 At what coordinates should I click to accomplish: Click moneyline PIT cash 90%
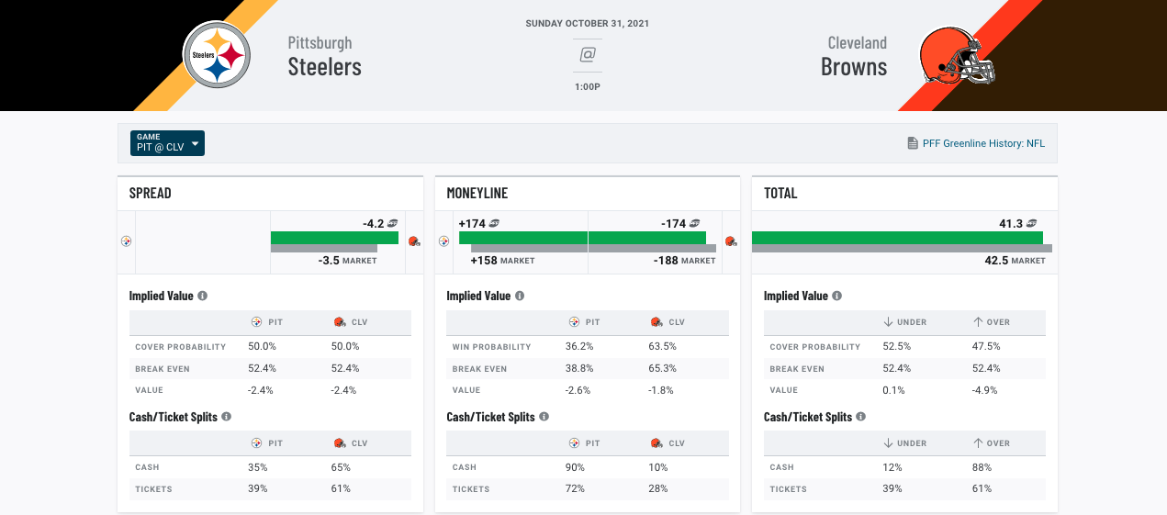(576, 467)
